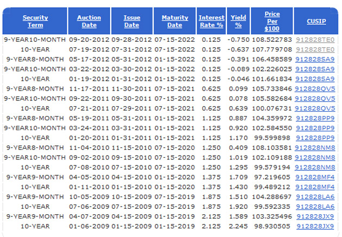This screenshot has width=342, height=237.
Task: Sort by the Interest Rate % header
Action: [211, 21]
